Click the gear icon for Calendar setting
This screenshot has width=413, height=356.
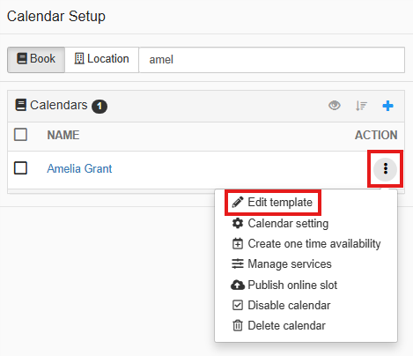(238, 223)
